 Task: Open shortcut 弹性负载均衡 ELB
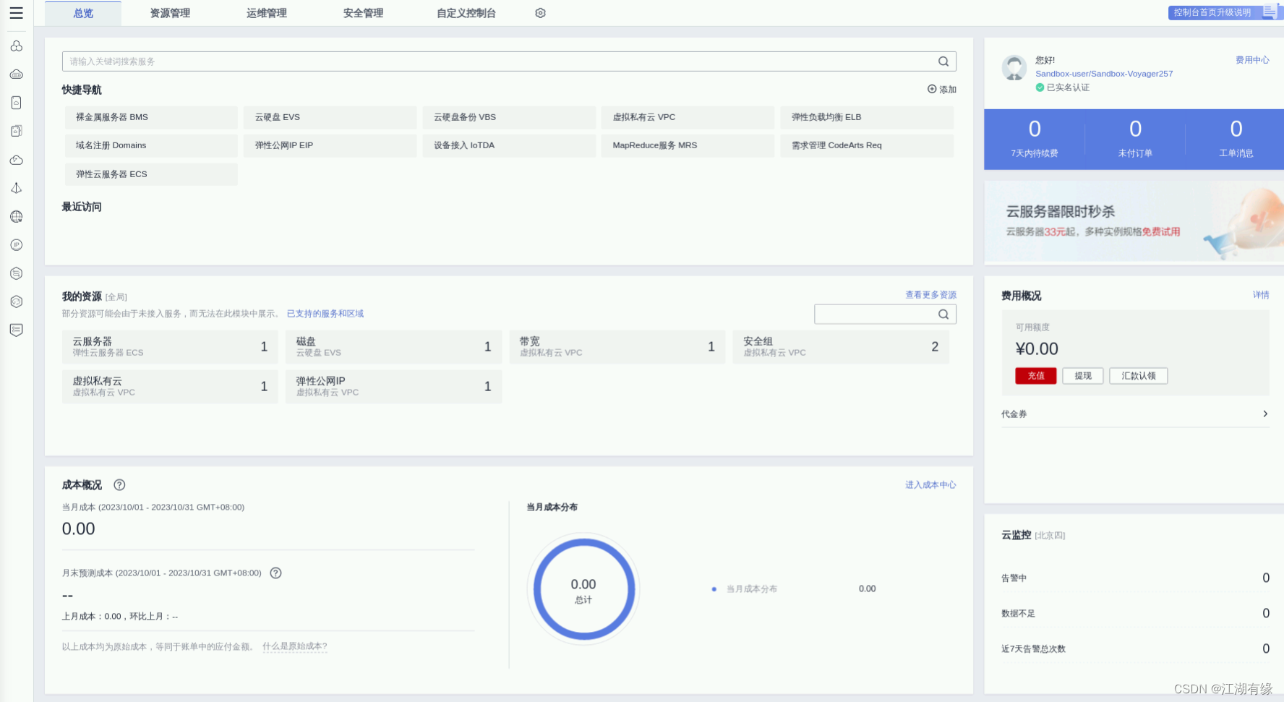[867, 117]
